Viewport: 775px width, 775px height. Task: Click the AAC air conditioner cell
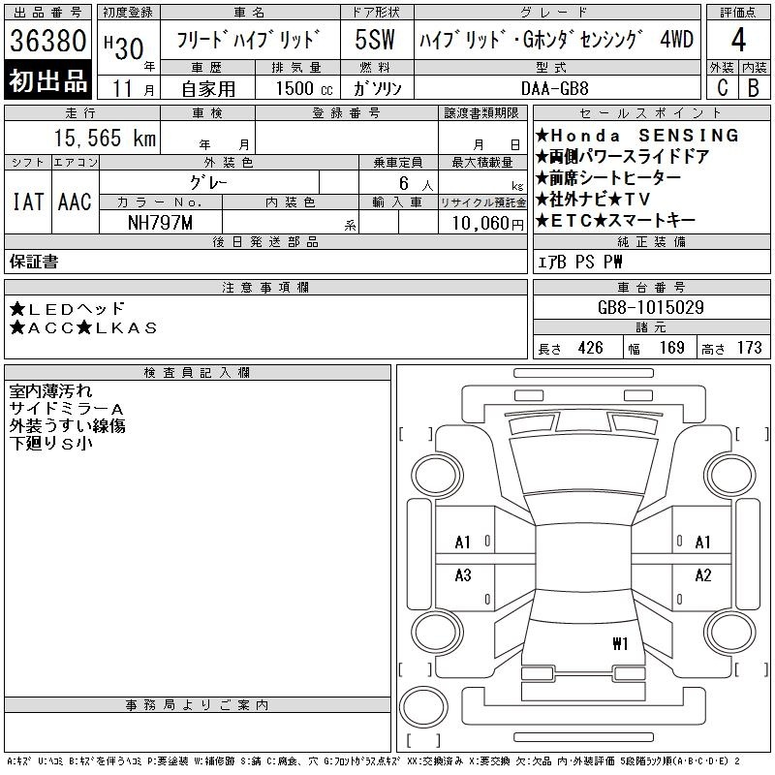point(75,201)
